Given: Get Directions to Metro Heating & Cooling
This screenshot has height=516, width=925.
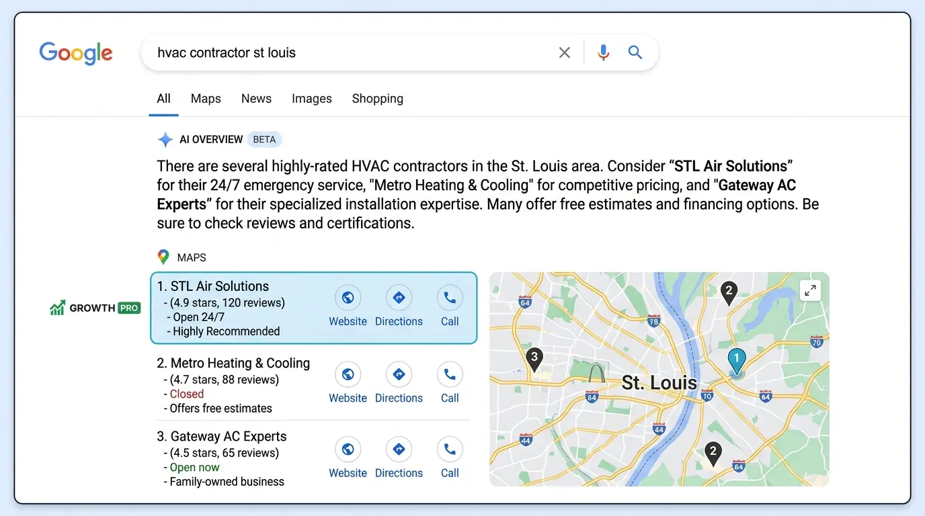Looking at the screenshot, I should [399, 383].
